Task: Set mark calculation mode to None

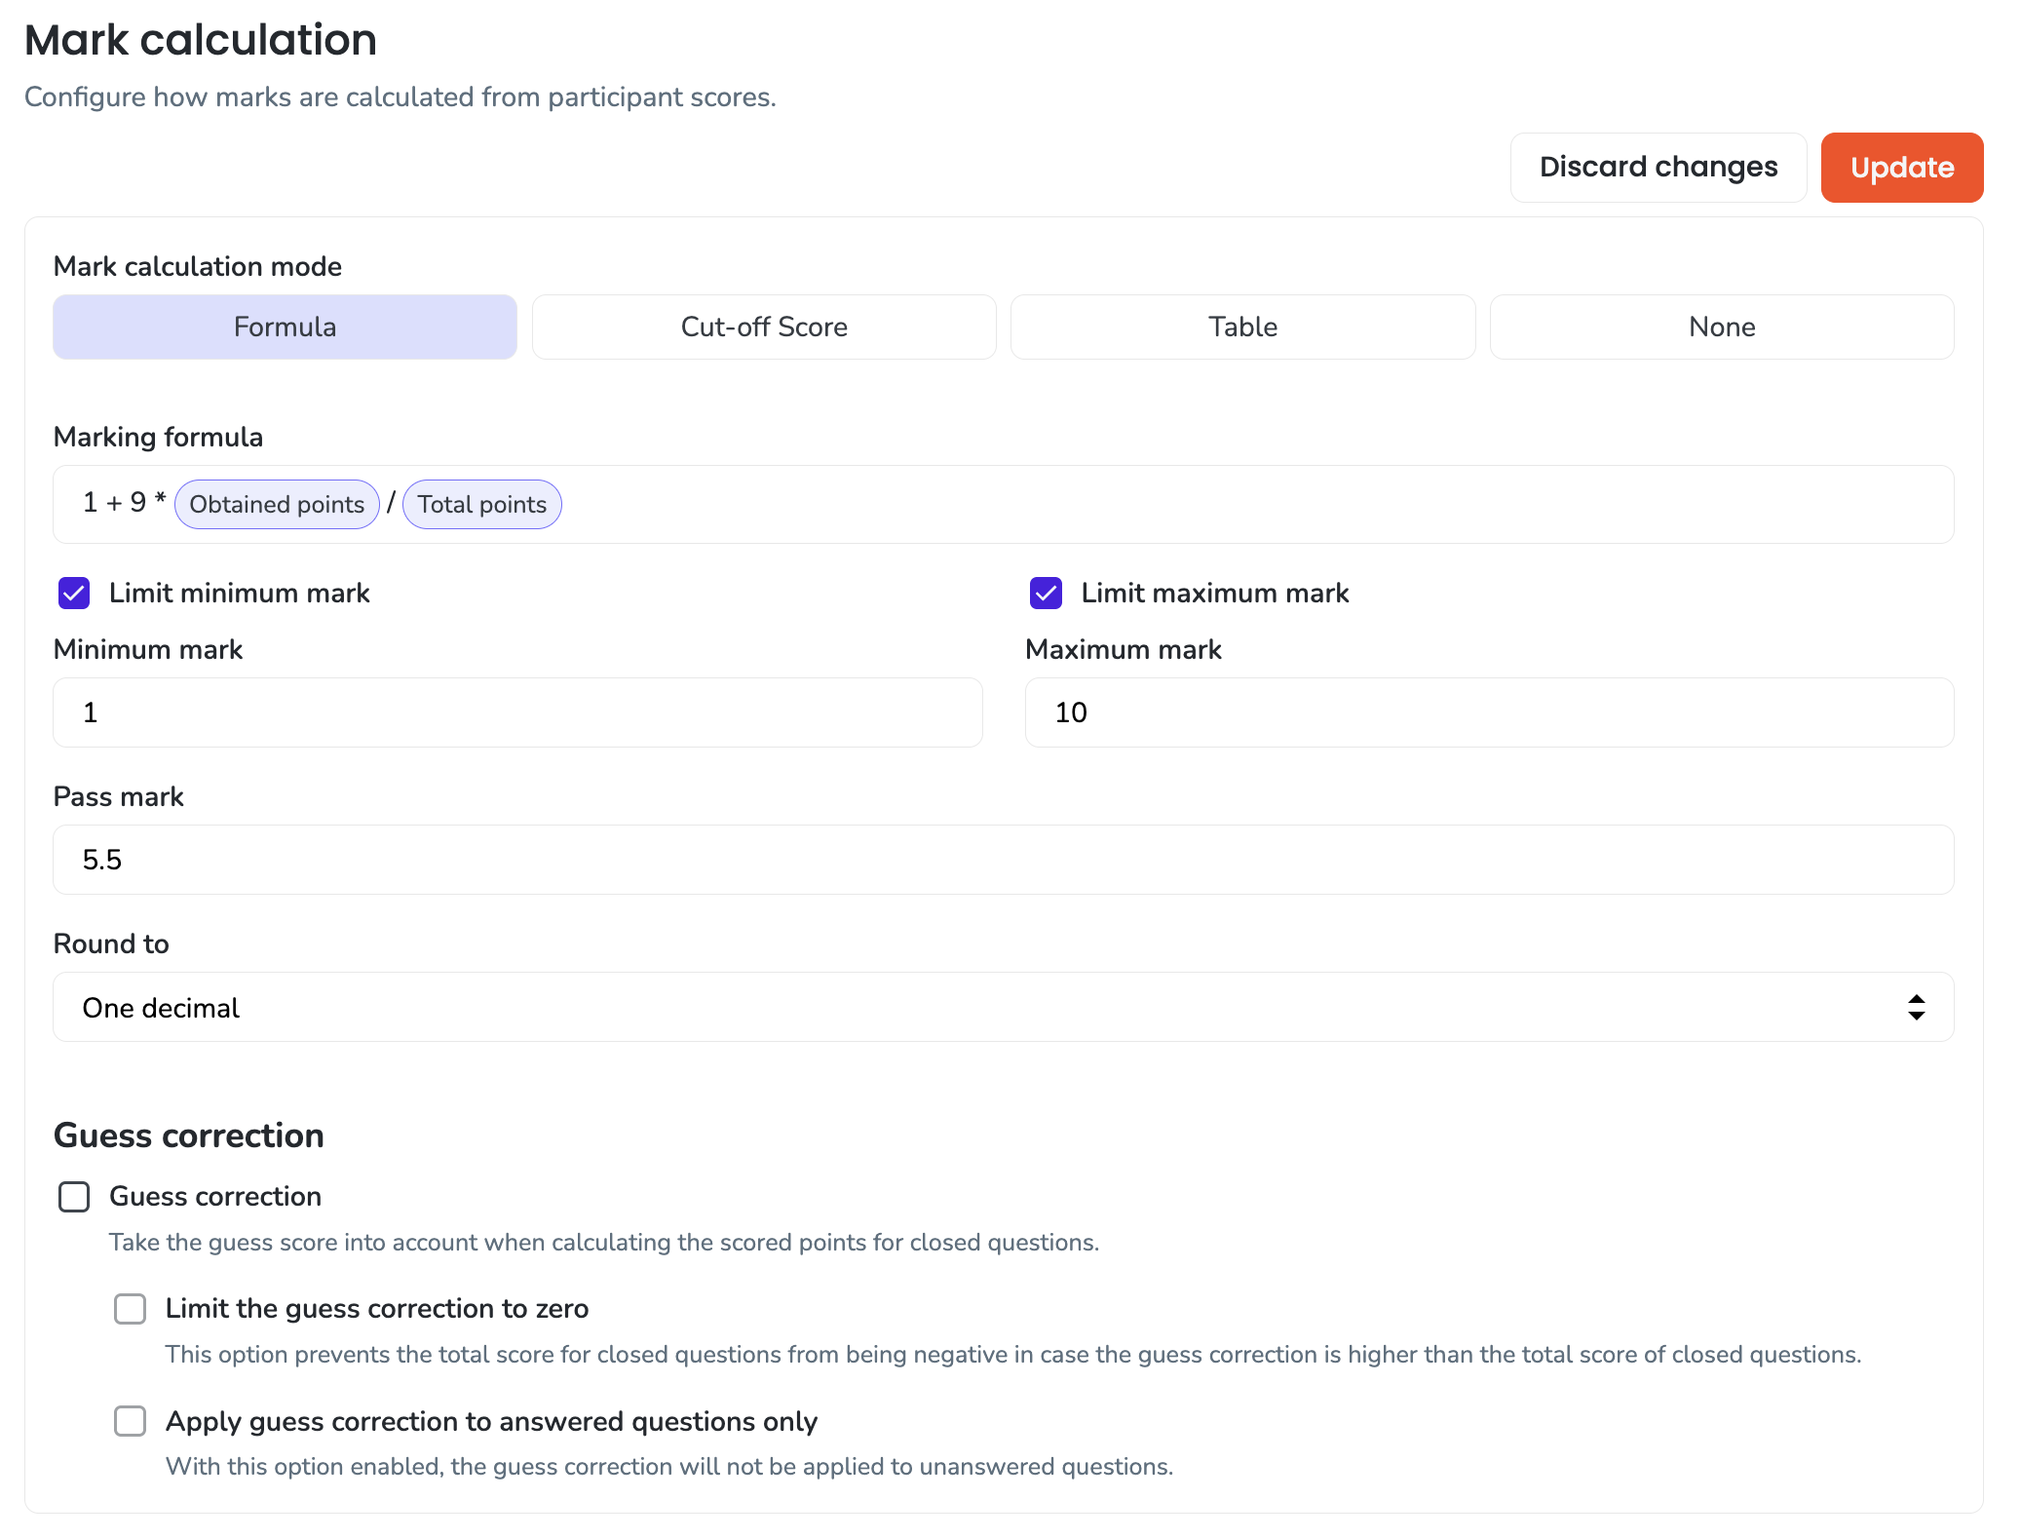Action: 1722,327
